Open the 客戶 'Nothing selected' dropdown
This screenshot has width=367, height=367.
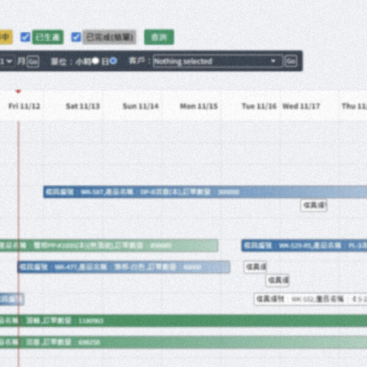pos(217,61)
